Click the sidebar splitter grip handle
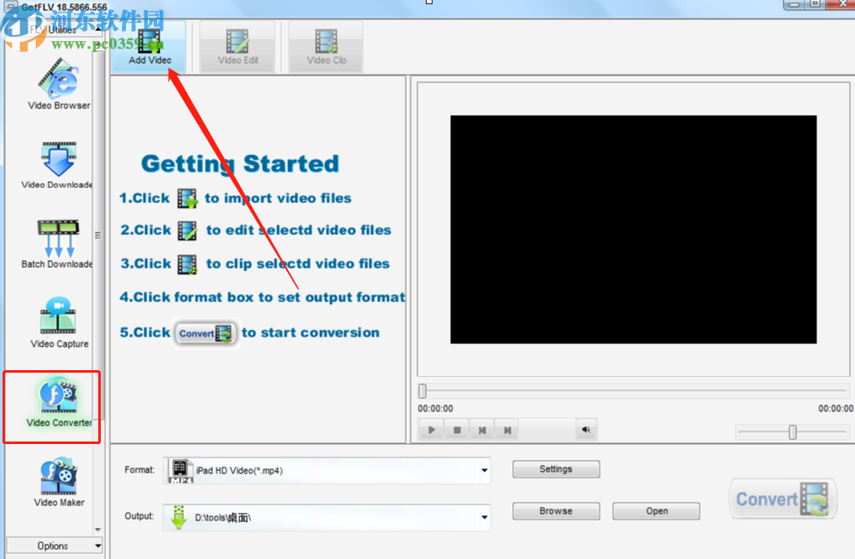The image size is (855, 559). pos(98,235)
